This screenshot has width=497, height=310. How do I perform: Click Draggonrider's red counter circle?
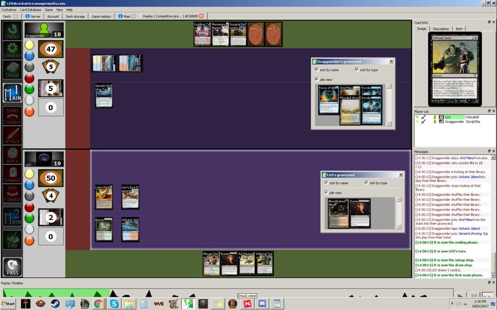(x=30, y=78)
